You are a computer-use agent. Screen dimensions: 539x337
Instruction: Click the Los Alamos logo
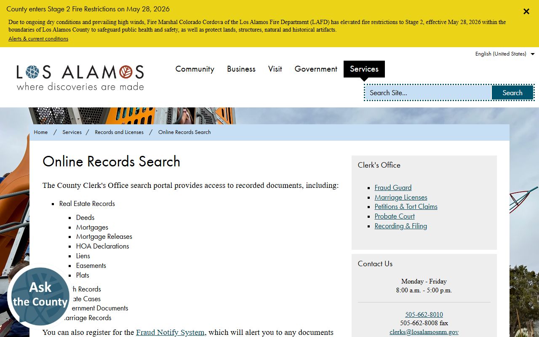pyautogui.click(x=80, y=78)
